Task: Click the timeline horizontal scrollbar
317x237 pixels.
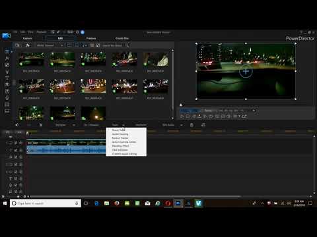Action: pos(135,196)
